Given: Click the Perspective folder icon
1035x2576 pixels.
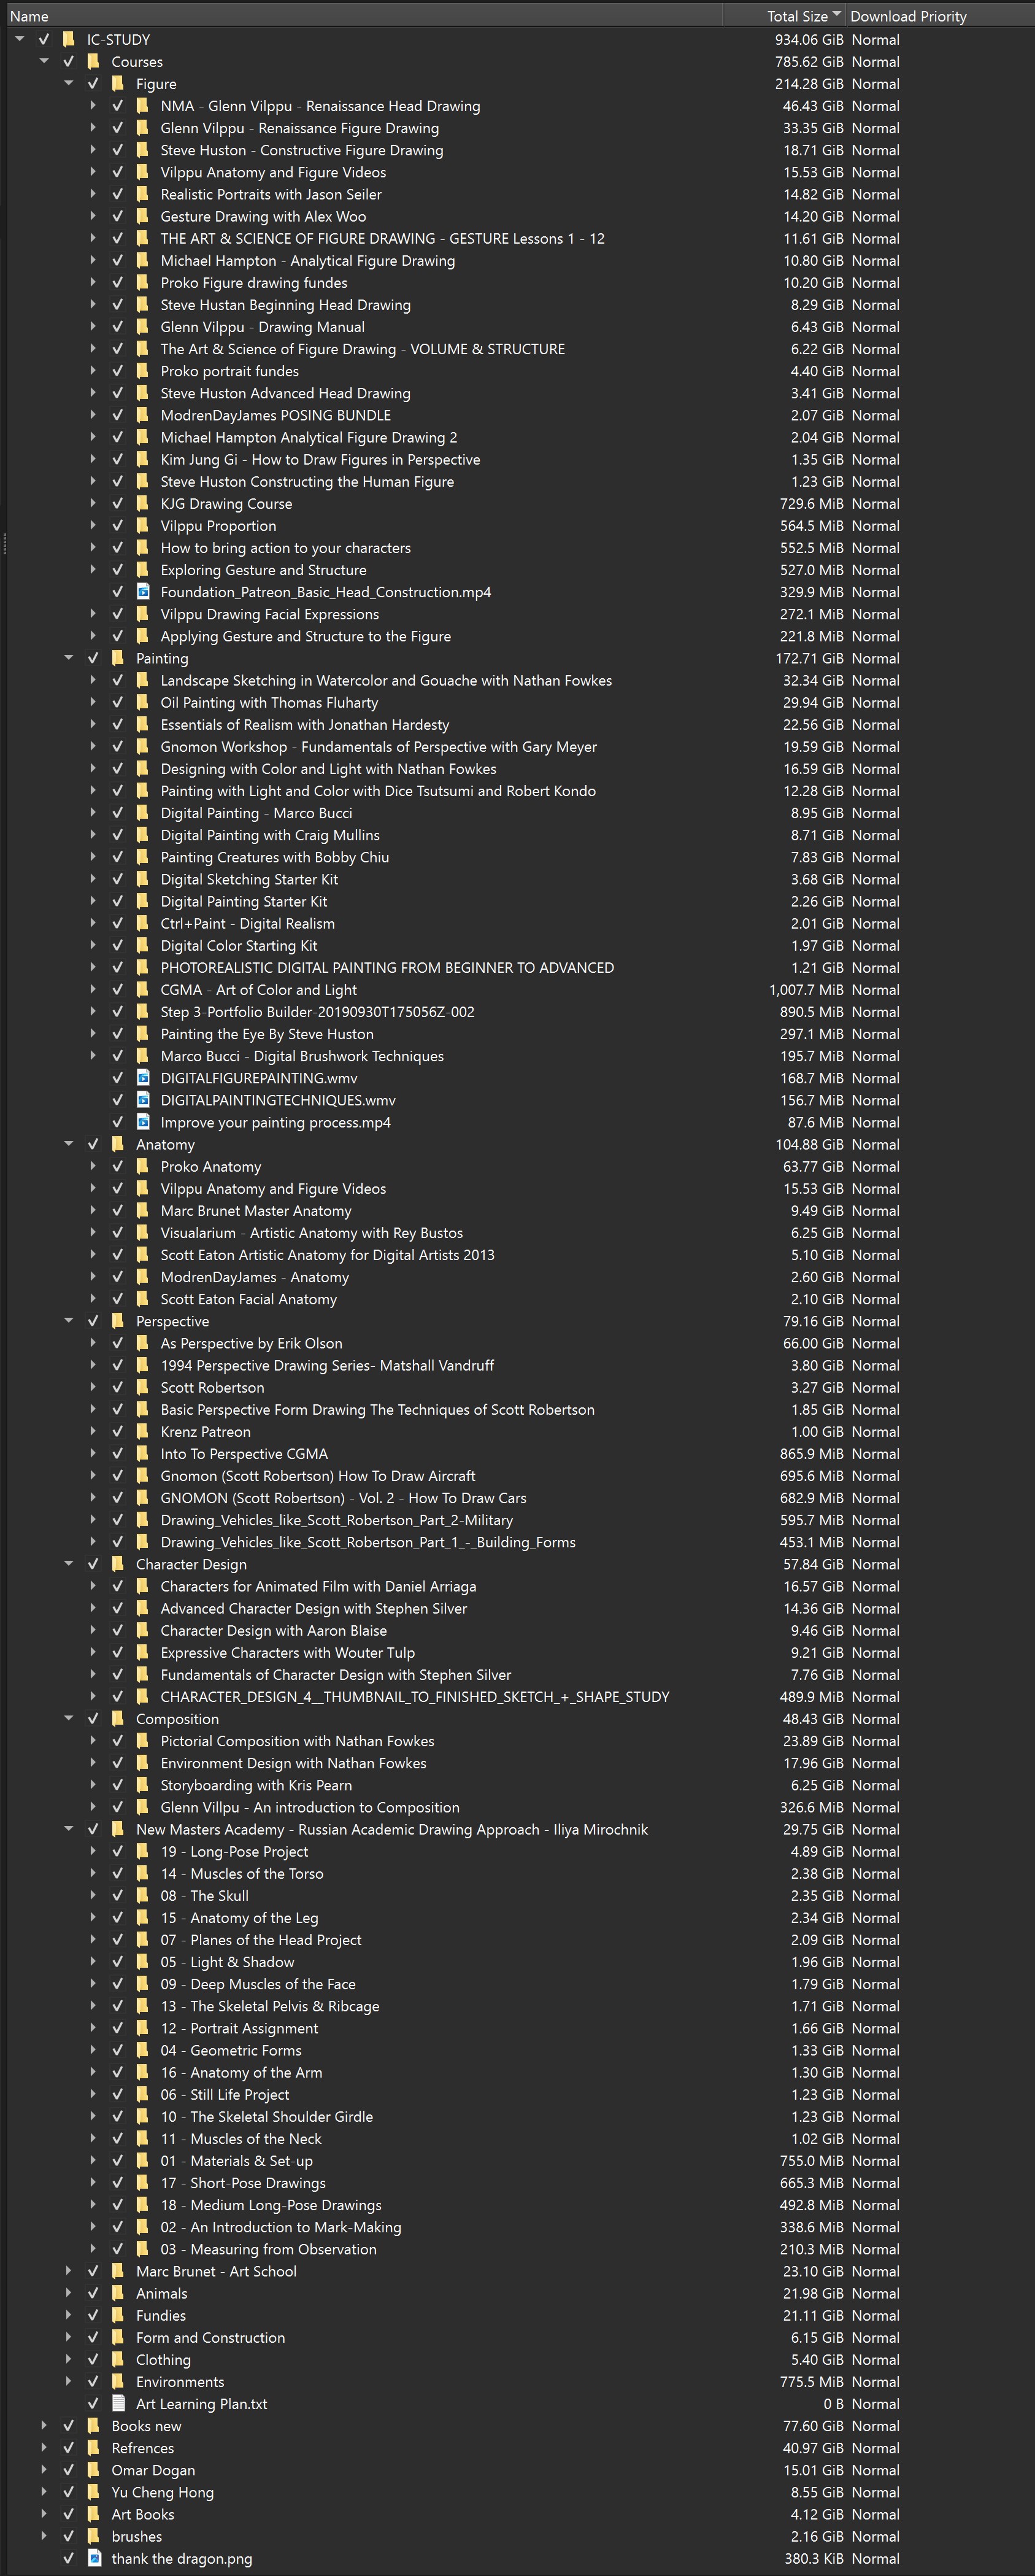Looking at the screenshot, I should tap(118, 1321).
